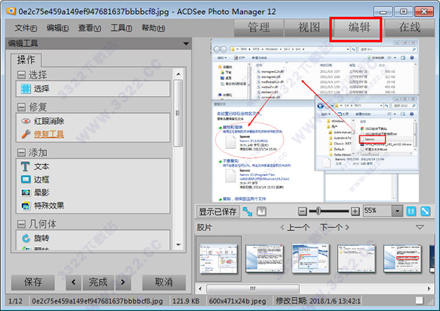Open the 帮助(H) menu
440x311 pixels.
(x=153, y=28)
